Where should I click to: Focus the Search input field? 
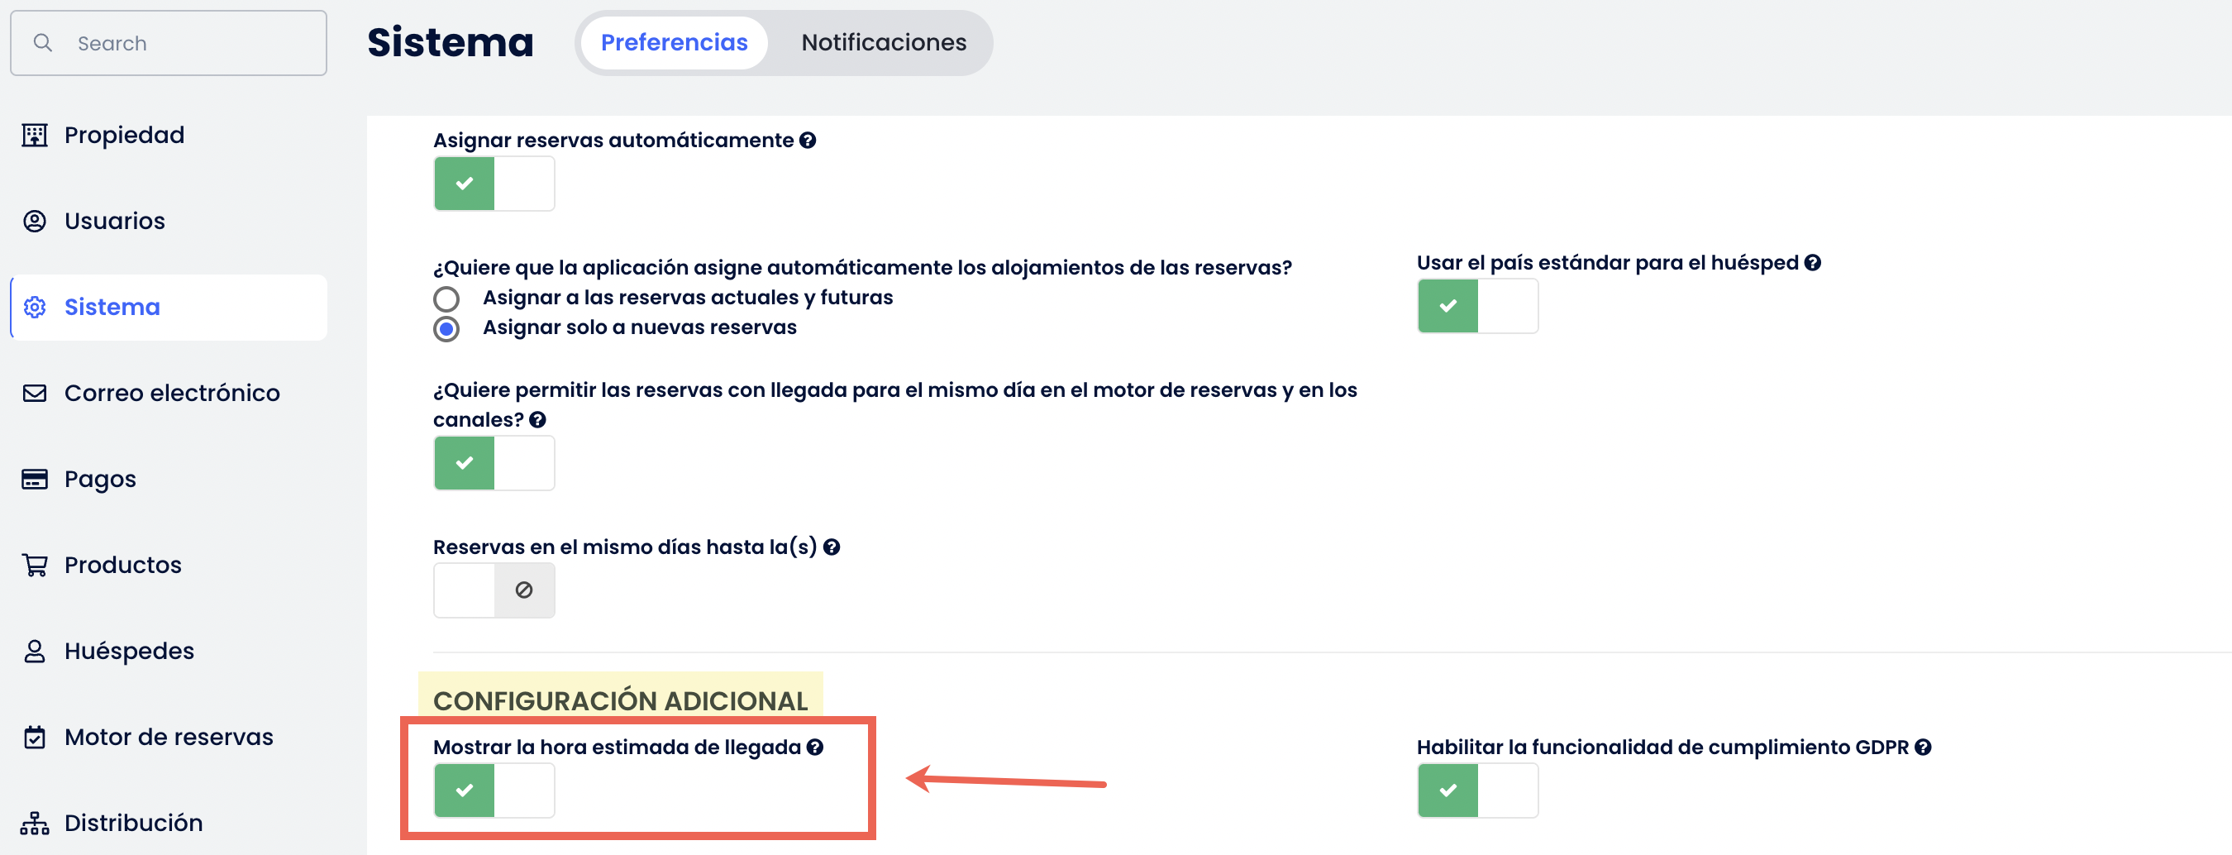coord(191,43)
